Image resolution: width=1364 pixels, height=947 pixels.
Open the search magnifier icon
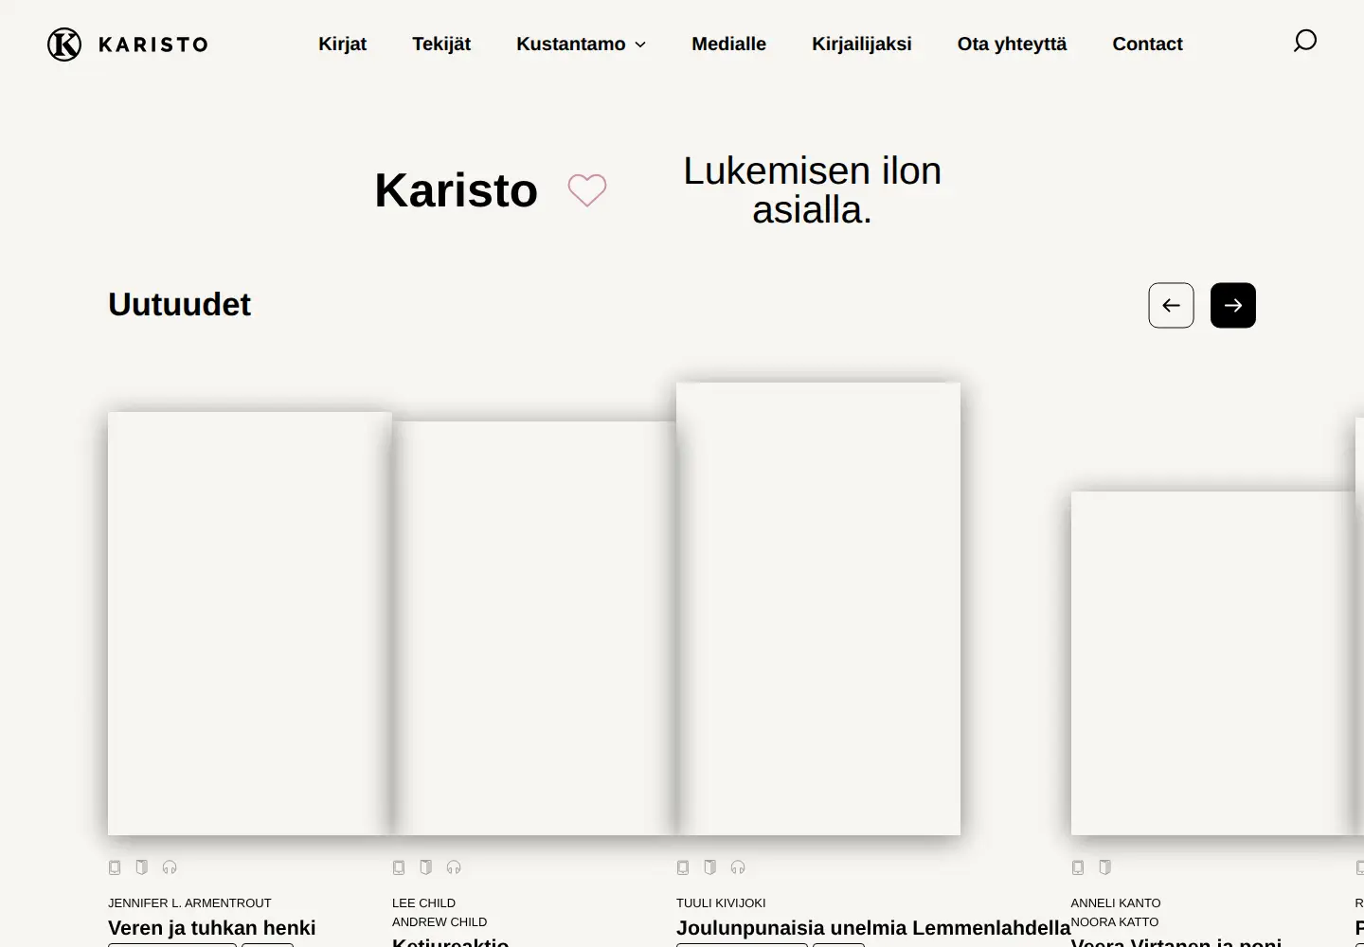1305,41
